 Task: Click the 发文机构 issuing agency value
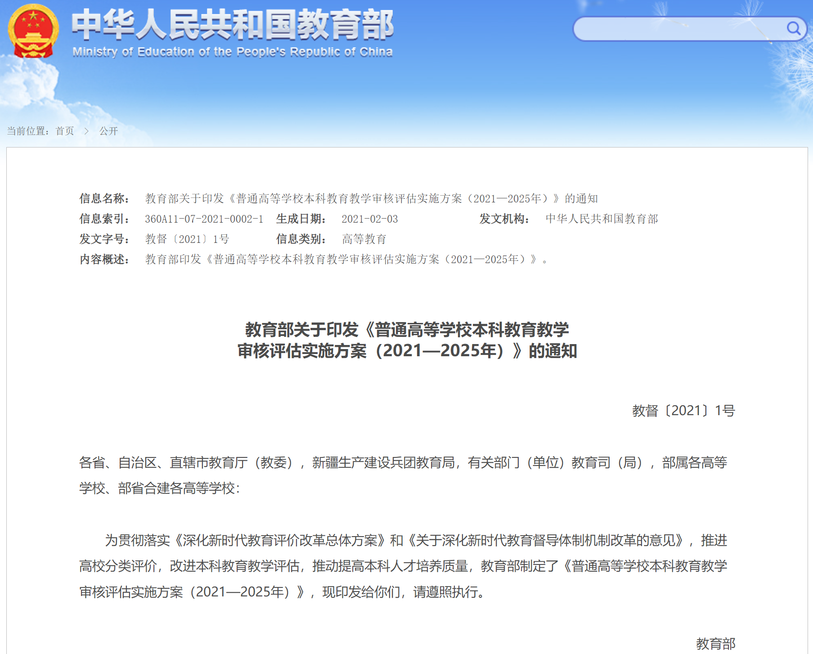(602, 219)
